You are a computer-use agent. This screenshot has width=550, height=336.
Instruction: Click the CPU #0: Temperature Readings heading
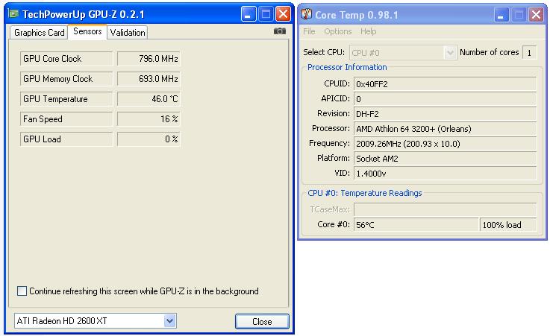(365, 193)
